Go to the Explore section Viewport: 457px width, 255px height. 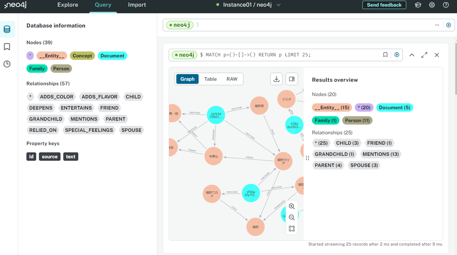click(67, 5)
